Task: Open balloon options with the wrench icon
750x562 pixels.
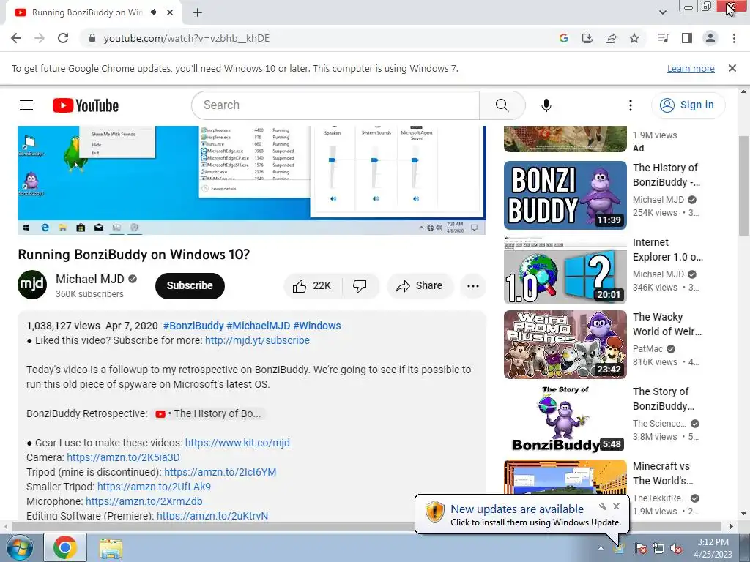Action: coord(603,506)
